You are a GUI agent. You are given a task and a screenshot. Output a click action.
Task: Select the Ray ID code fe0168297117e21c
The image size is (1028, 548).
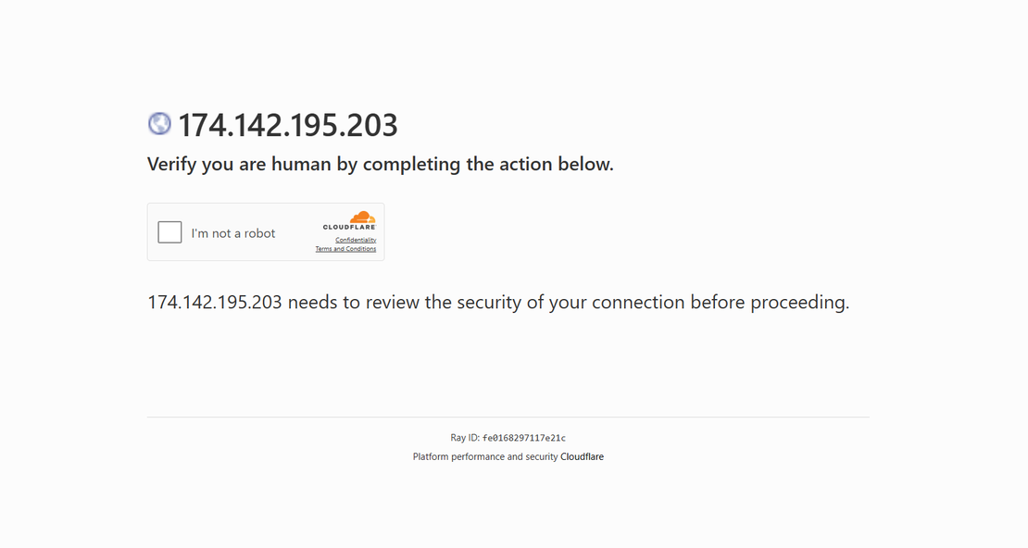524,438
